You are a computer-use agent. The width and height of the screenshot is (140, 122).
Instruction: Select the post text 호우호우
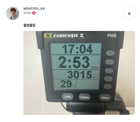pyautogui.click(x=29, y=25)
